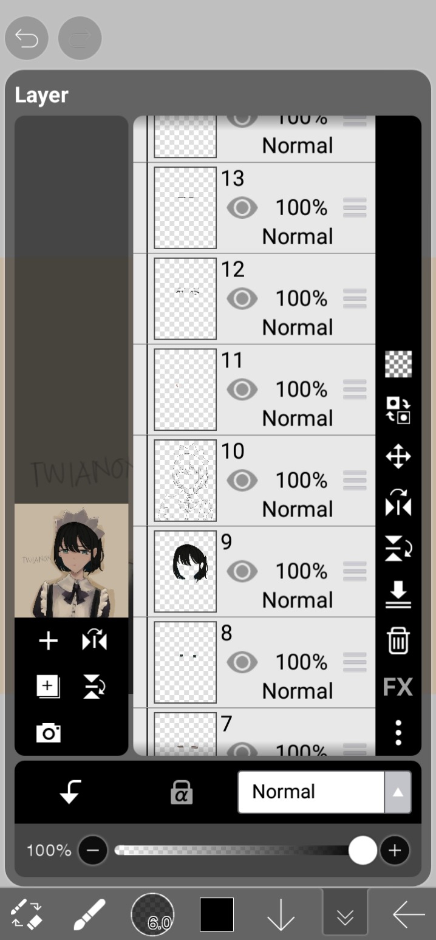
Task: Add a new layer with plus icon
Action: point(49,641)
